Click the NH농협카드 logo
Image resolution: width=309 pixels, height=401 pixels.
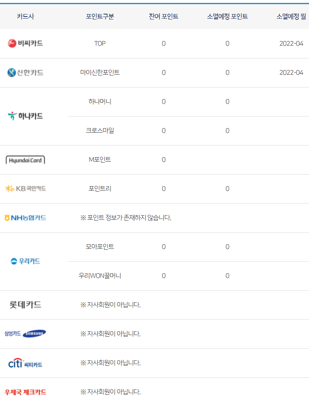[25, 218]
